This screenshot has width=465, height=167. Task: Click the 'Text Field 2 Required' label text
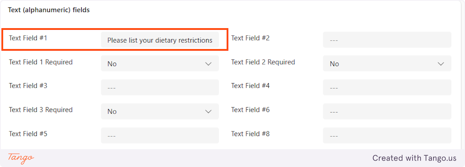[263, 62]
